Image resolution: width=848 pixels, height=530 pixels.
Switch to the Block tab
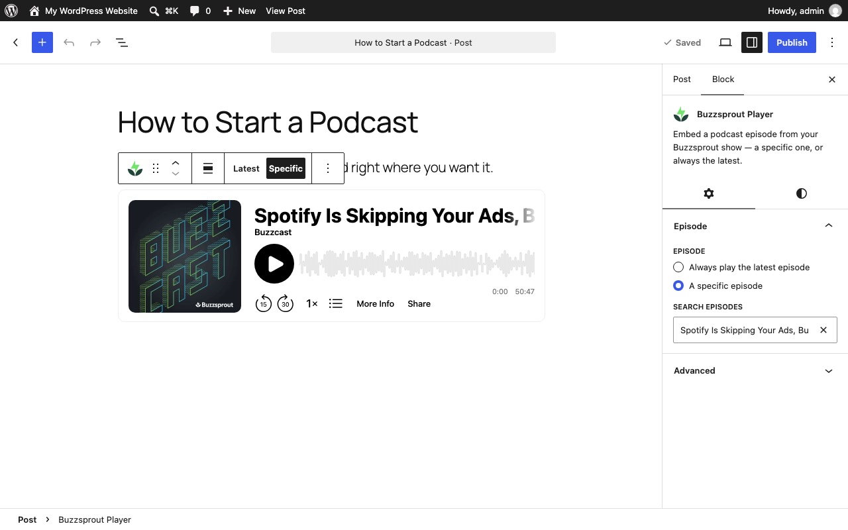723,79
